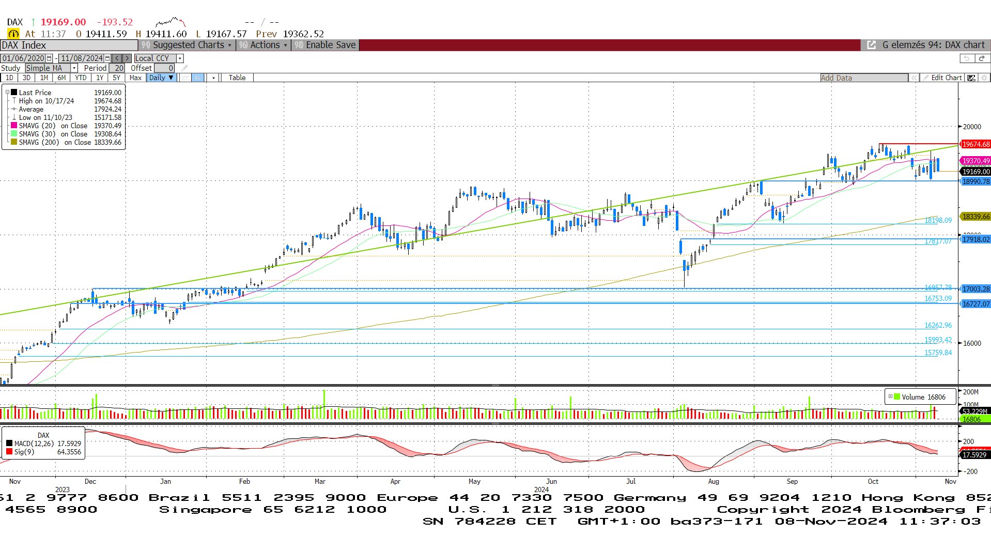Shift date range back with left arrow
Image resolution: width=991 pixels, height=550 pixels.
[117, 58]
